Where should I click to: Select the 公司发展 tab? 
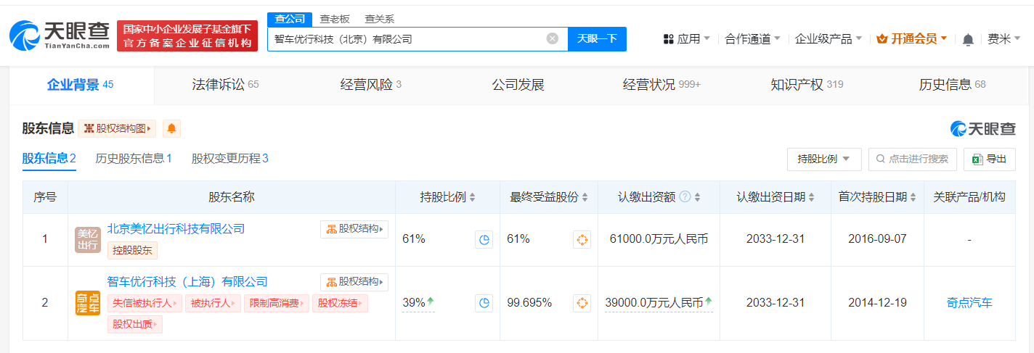(518, 85)
